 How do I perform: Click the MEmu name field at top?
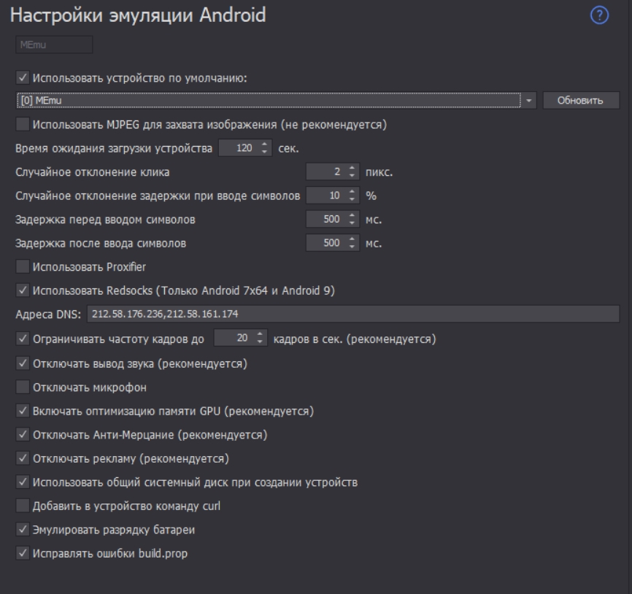point(54,45)
